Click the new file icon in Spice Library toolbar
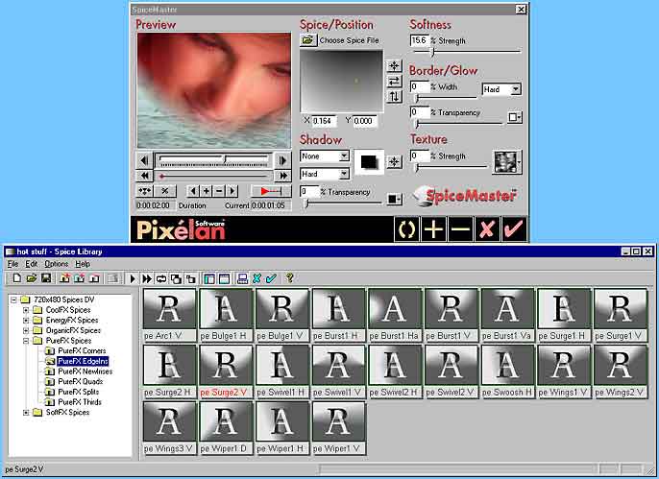This screenshot has width=659, height=479. coord(17,278)
